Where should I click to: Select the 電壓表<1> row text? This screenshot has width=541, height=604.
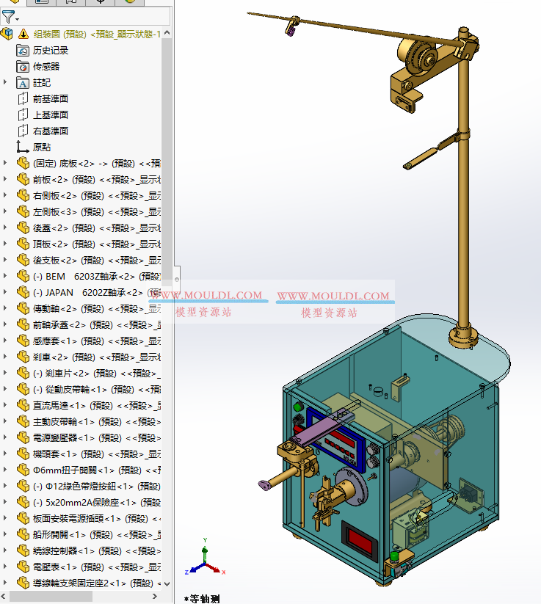point(96,567)
